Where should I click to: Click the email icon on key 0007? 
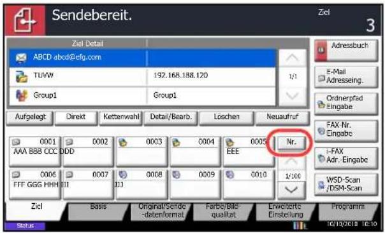69,175
